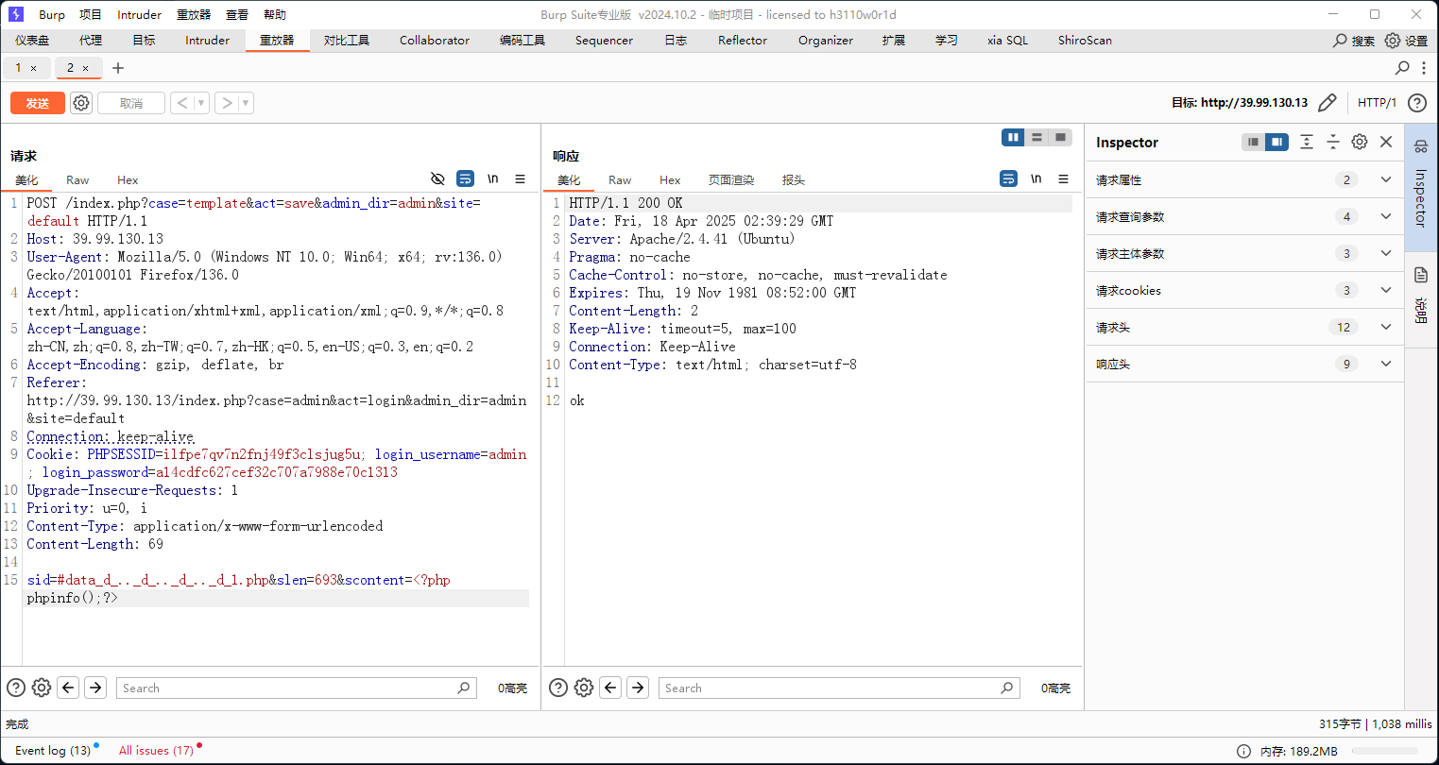Select combined tab request/response layout

point(1060,138)
